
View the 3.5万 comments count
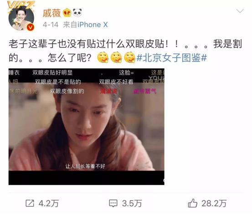tap(132, 204)
